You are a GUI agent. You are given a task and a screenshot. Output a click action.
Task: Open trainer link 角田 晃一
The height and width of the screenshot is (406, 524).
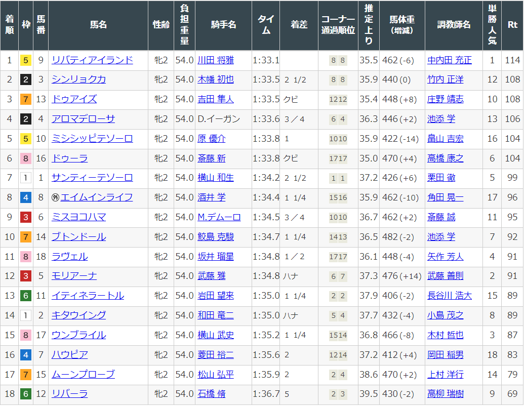[446, 197]
